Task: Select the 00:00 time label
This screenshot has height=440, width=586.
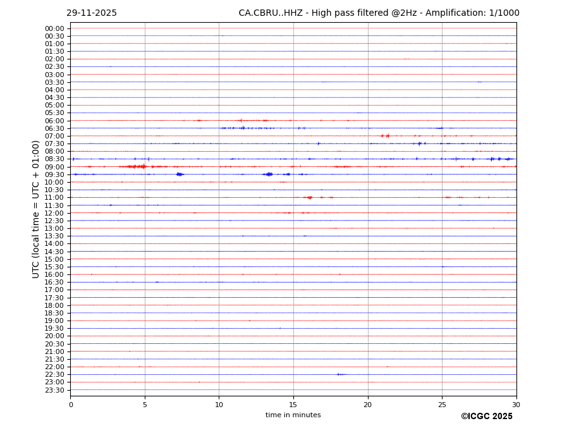Action: click(54, 28)
